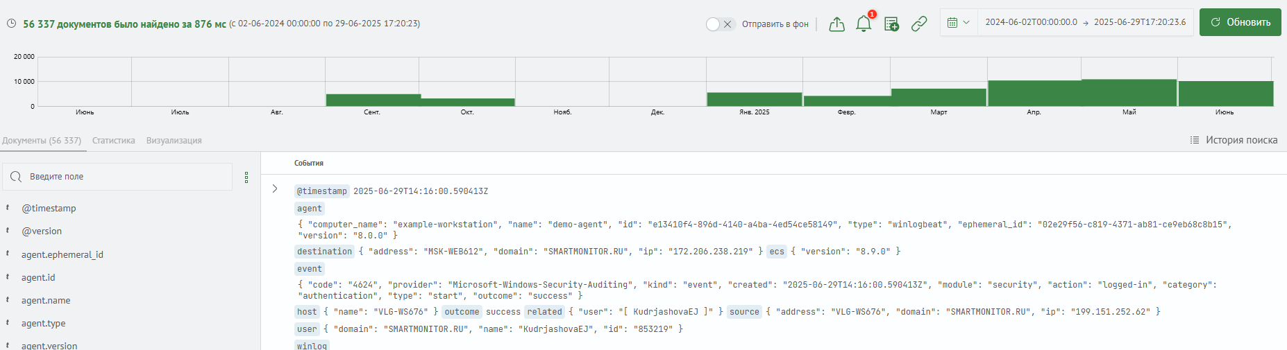
Task: Click the outcome tag in the event
Action: [x=462, y=312]
